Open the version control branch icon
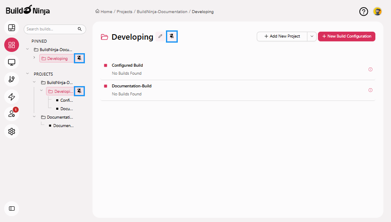This screenshot has height=222, width=391. pyautogui.click(x=12, y=79)
